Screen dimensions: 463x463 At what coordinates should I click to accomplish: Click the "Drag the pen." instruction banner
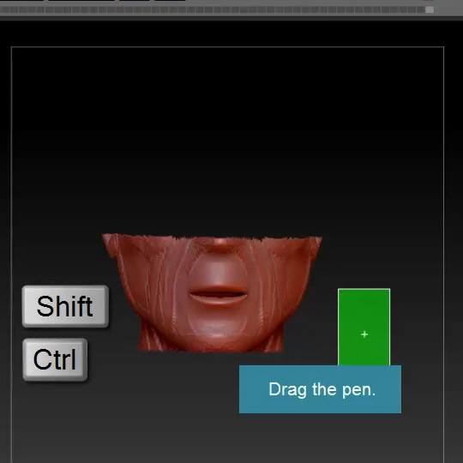[320, 389]
